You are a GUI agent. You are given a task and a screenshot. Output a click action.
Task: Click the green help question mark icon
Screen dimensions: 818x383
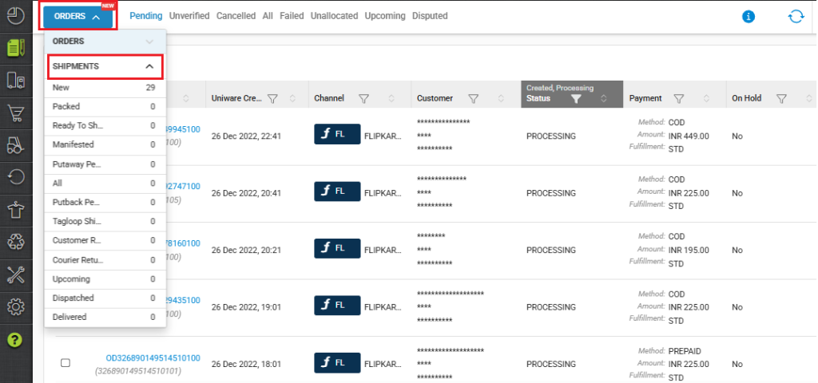coord(15,340)
